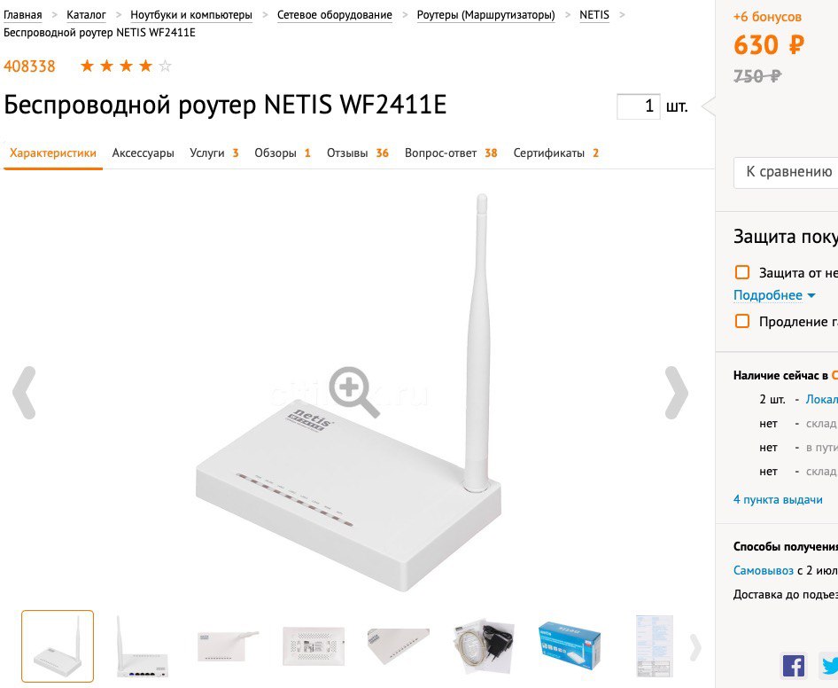This screenshot has height=688, width=838.
Task: Click the star rating for the router
Action: pyautogui.click(x=126, y=66)
